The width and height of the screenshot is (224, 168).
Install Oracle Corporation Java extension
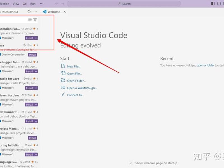point(32,55)
